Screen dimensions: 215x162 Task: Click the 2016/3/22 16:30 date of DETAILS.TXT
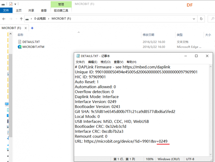pyautogui.click(x=154, y=42)
